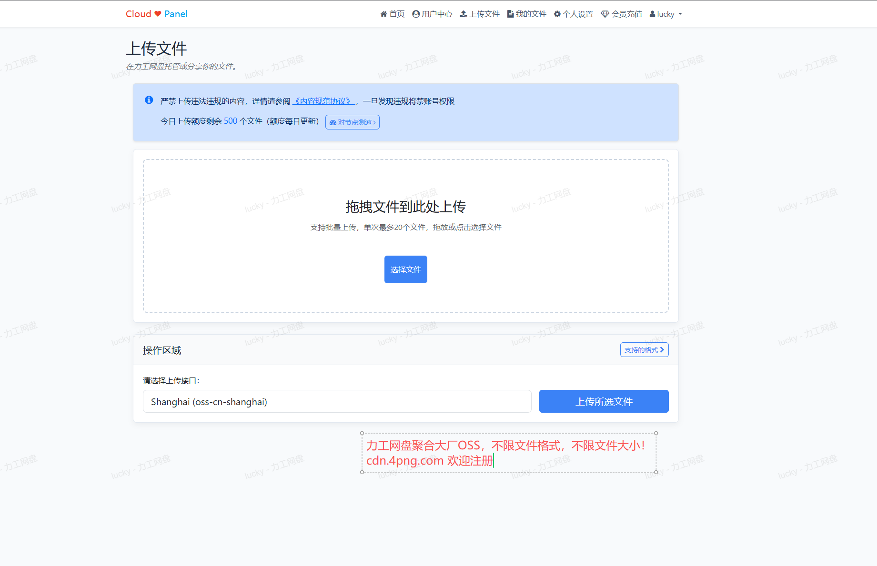This screenshot has width=877, height=566.
Task: Click the user center person icon
Action: [416, 14]
